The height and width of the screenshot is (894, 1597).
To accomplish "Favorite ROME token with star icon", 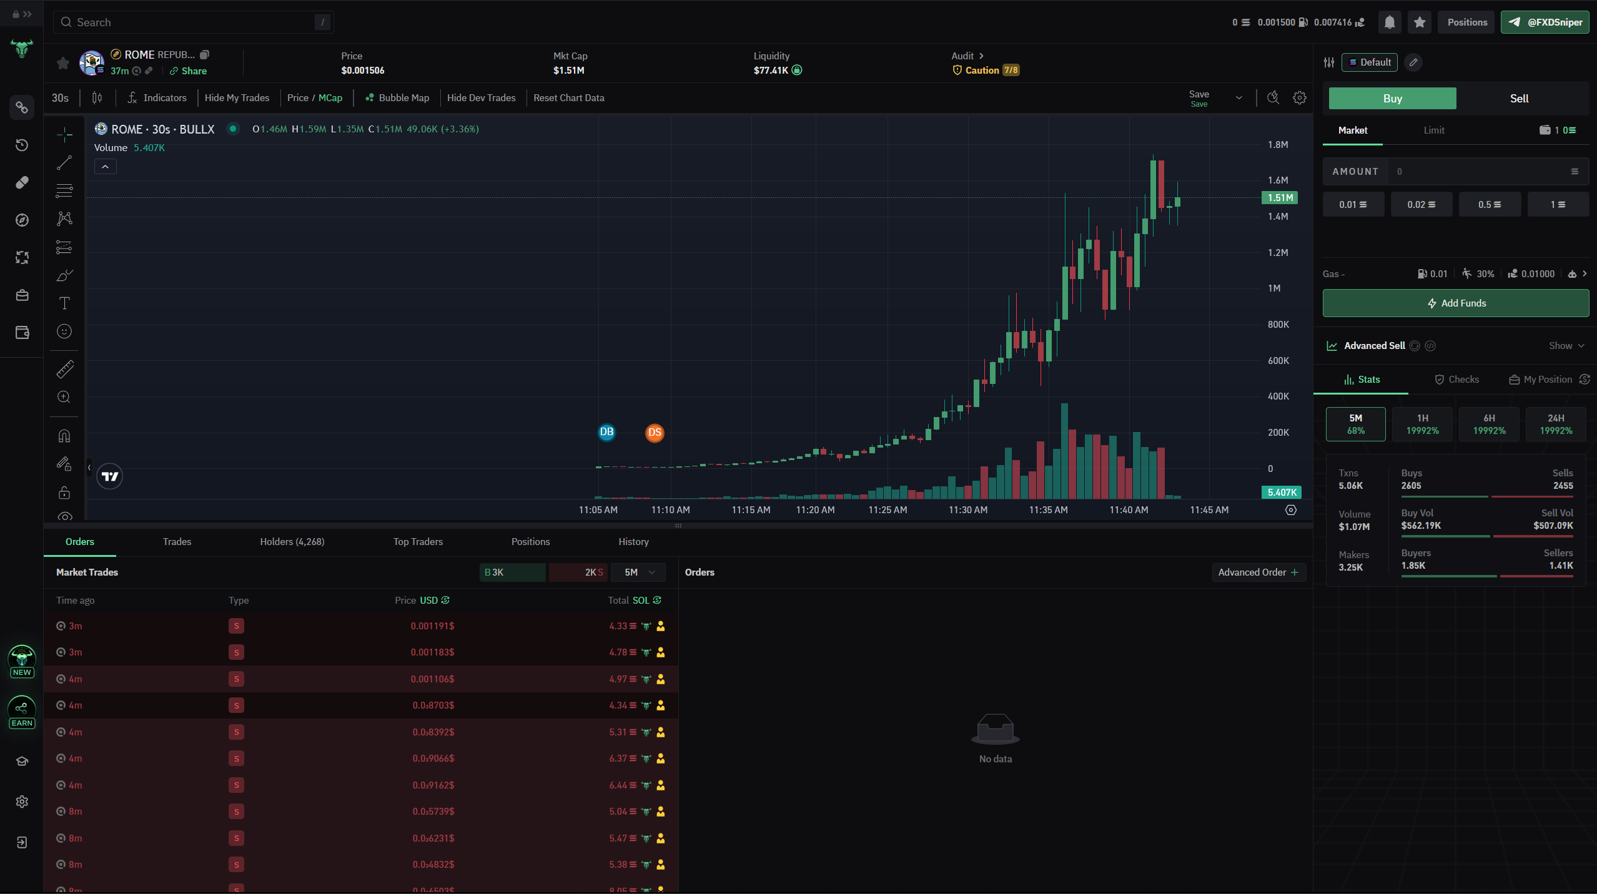I will [63, 63].
